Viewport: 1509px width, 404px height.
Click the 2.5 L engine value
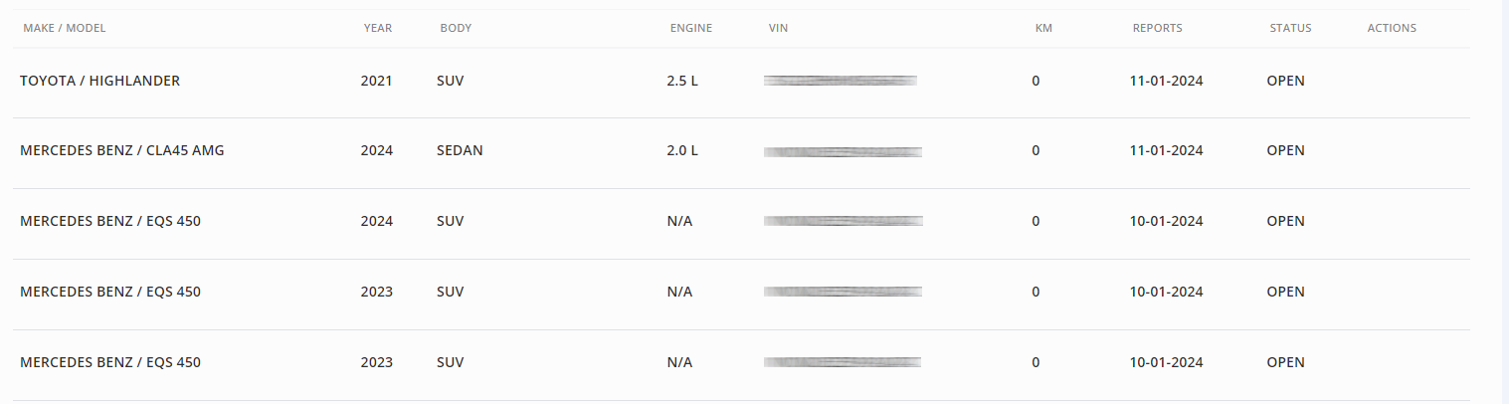click(682, 81)
